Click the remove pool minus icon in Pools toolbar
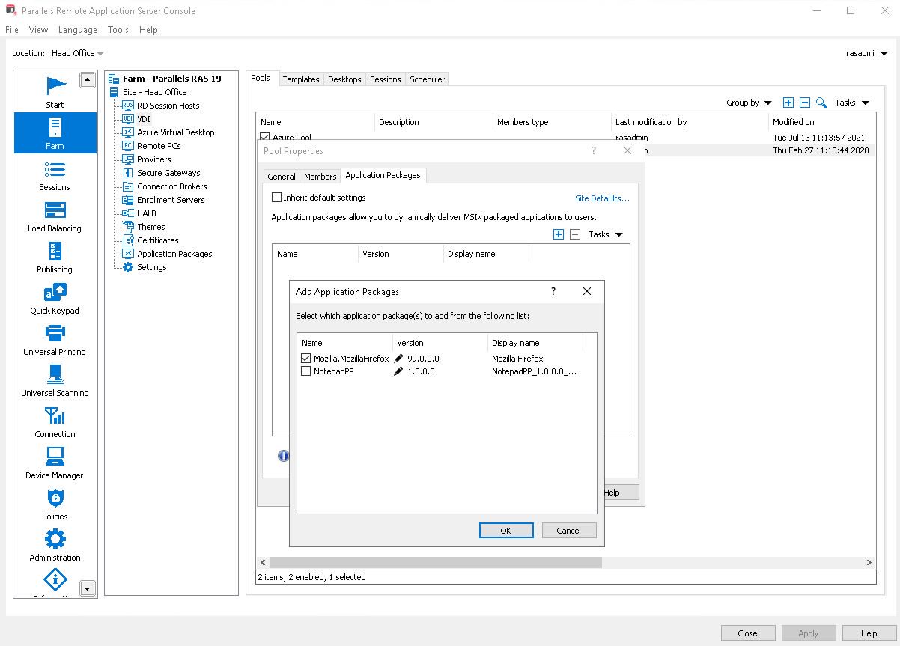 point(805,103)
